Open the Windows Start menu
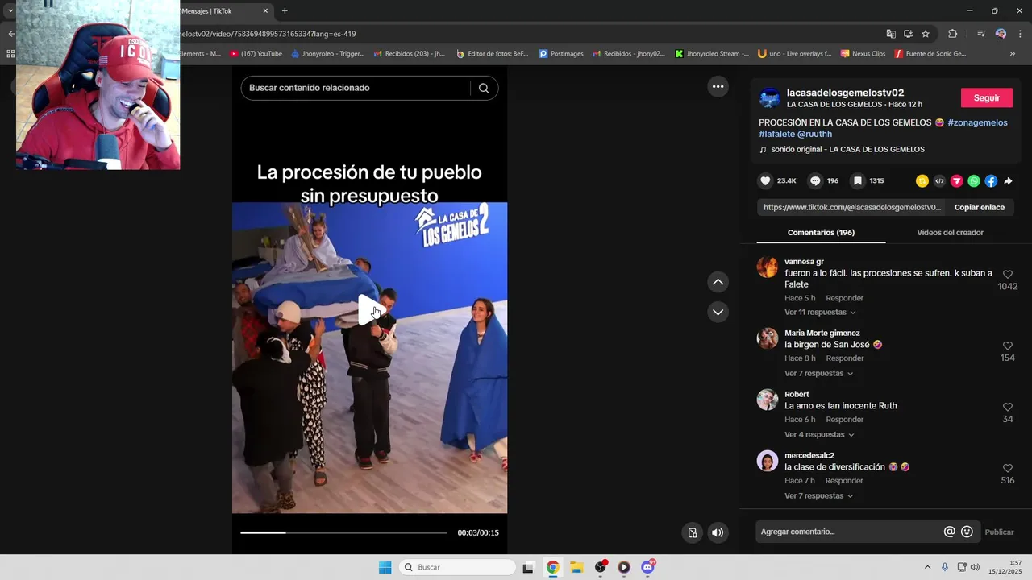Viewport: 1032px width, 580px height. tap(385, 567)
